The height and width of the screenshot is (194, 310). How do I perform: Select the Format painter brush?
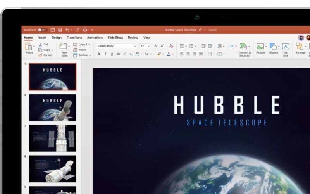[40, 55]
